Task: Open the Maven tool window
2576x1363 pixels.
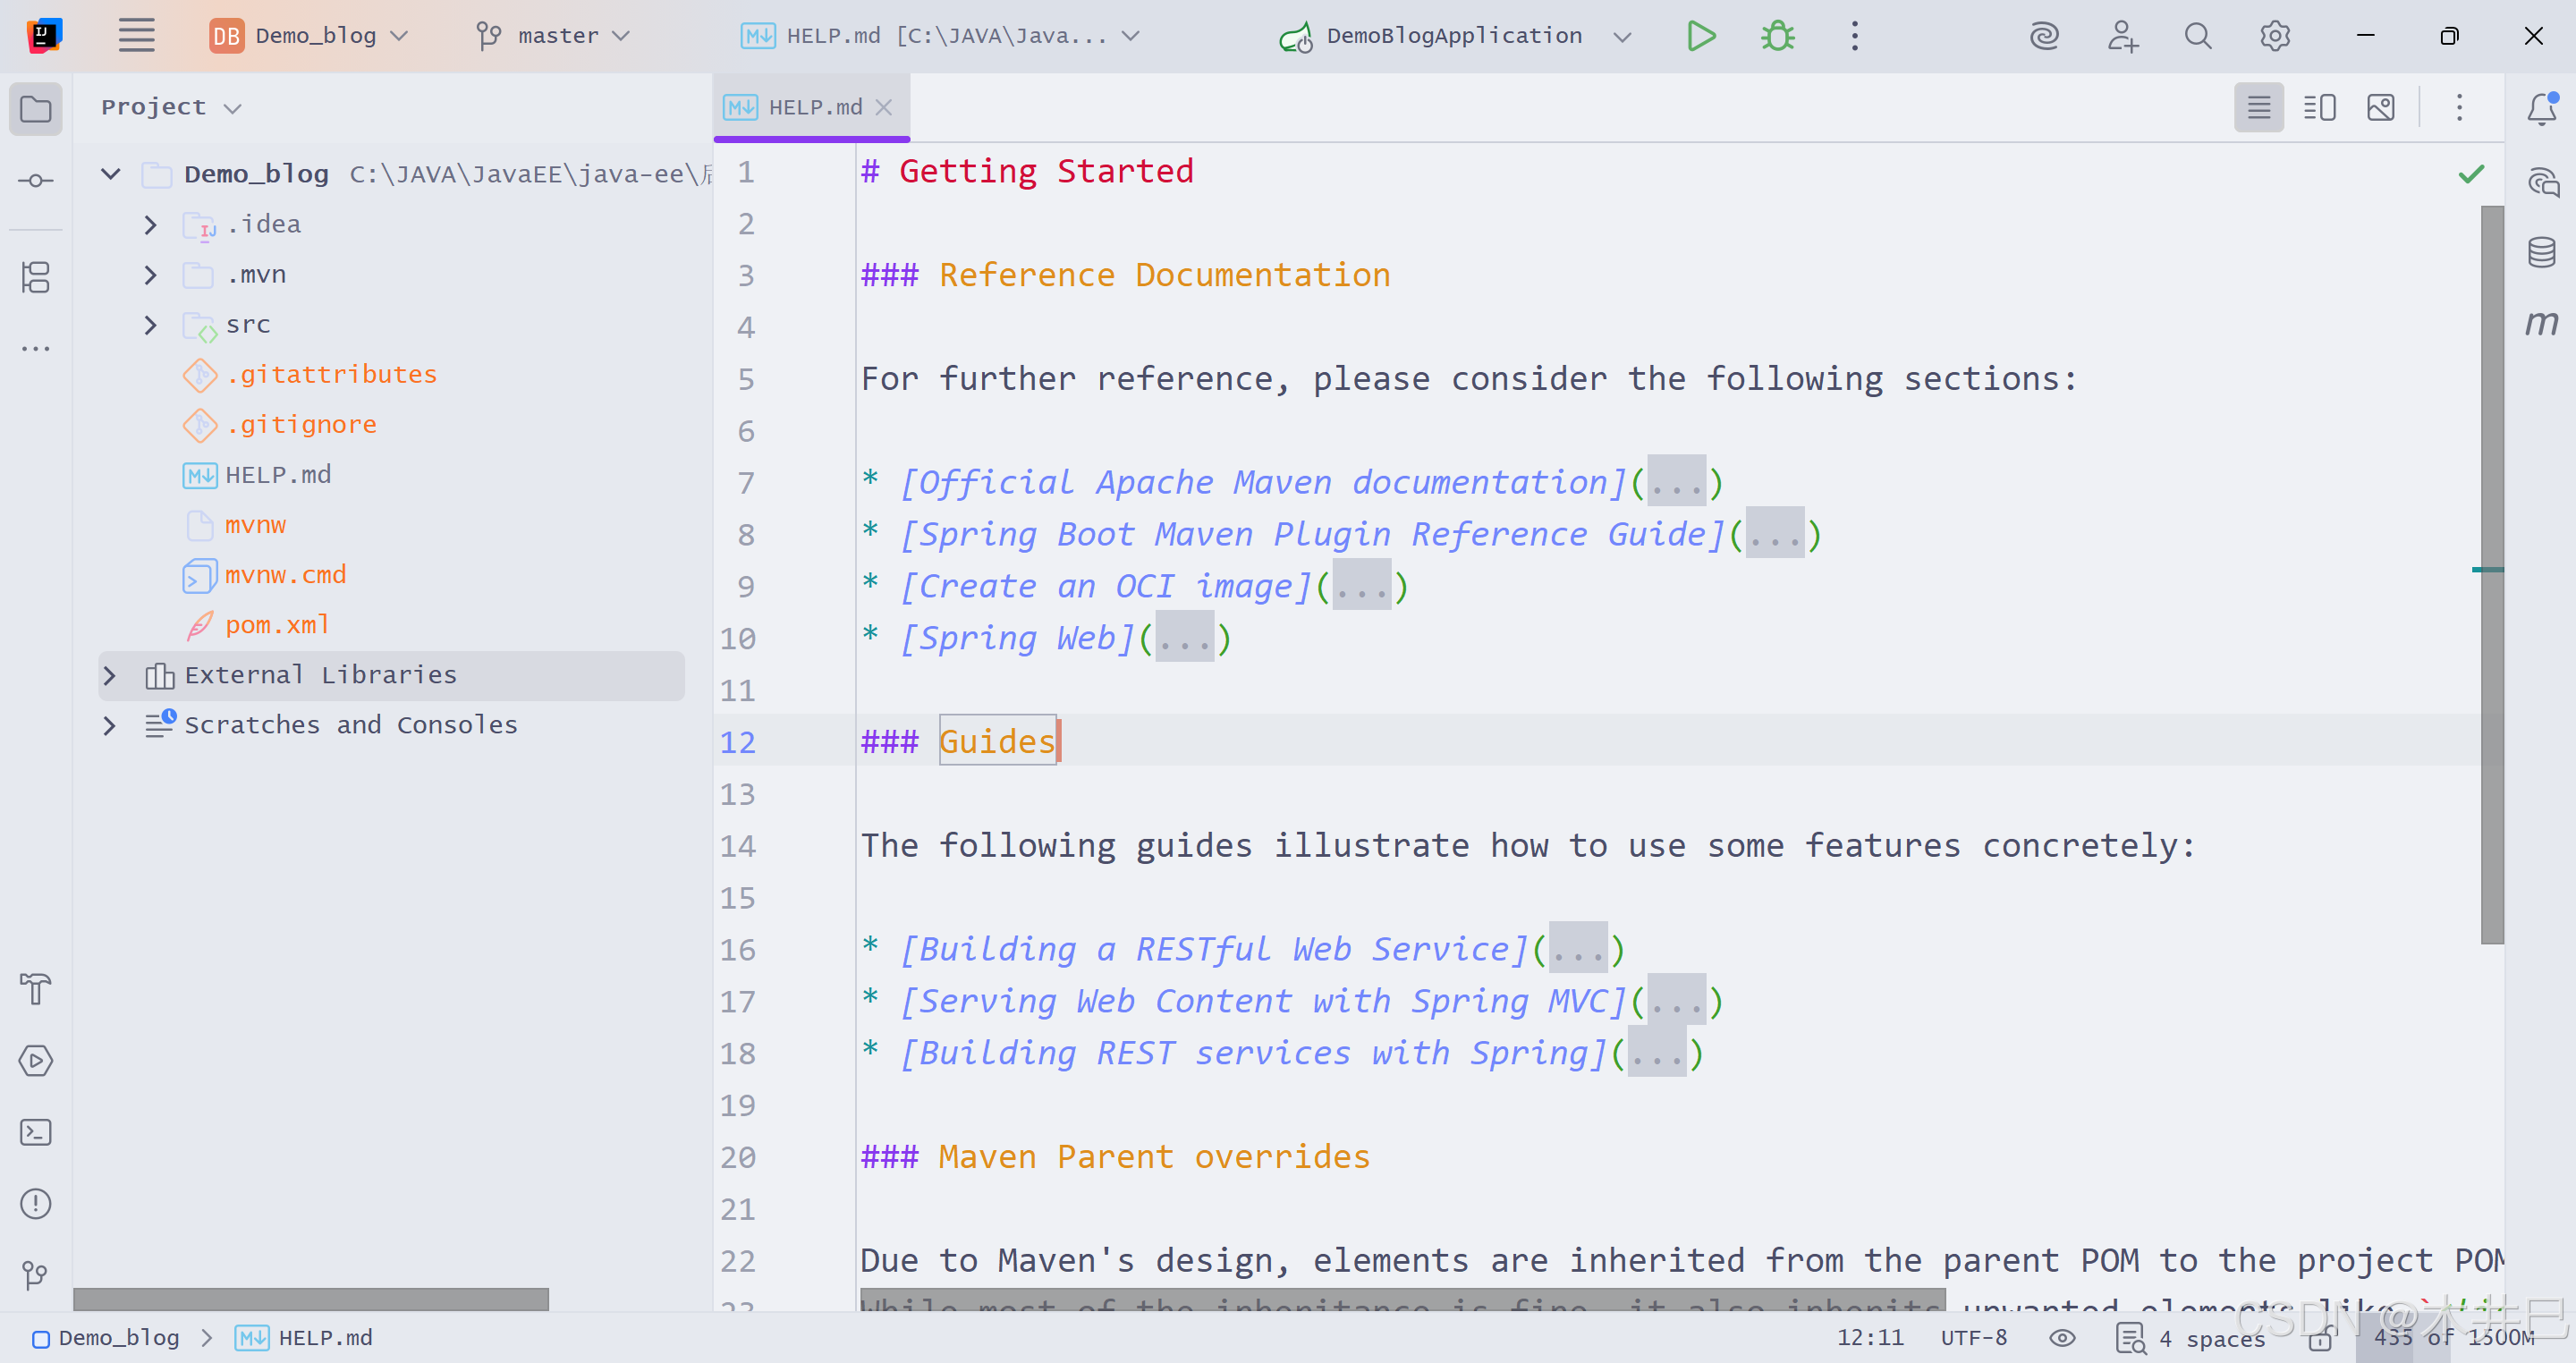Action: click(x=2541, y=323)
